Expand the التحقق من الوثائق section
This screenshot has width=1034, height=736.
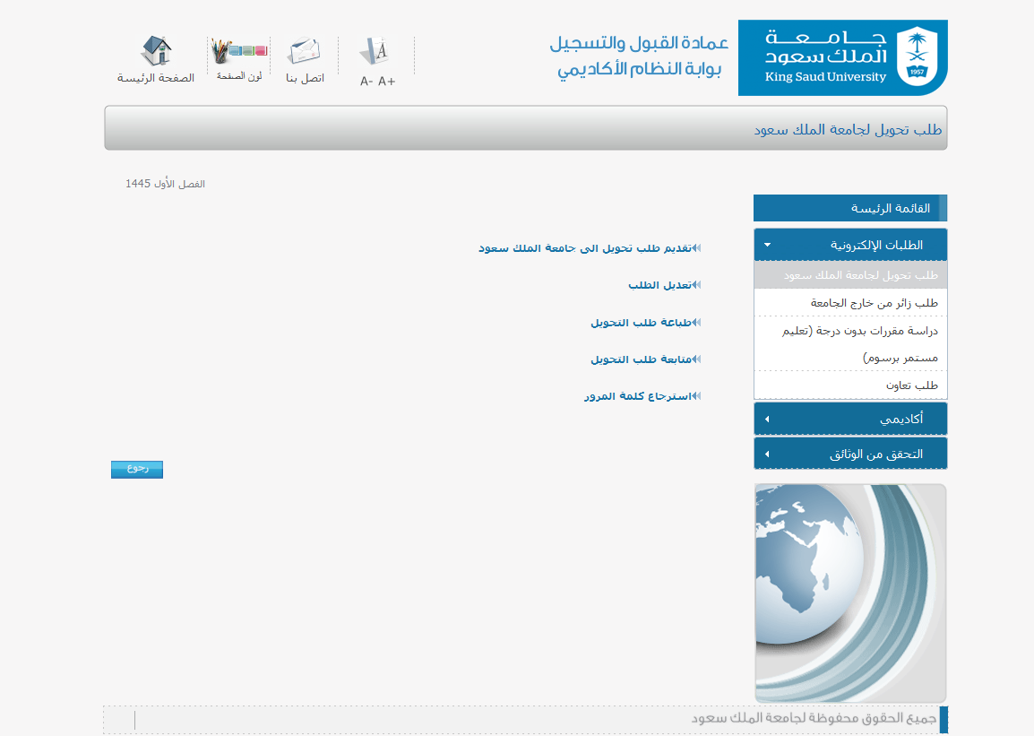pyautogui.click(x=849, y=454)
